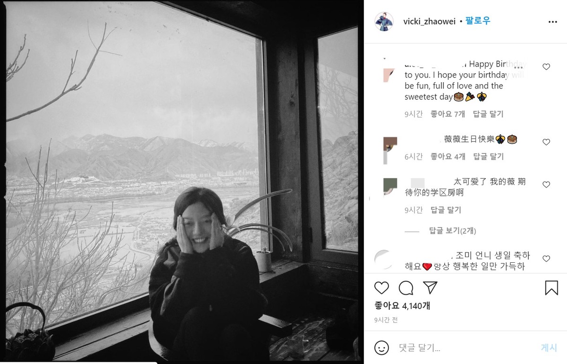Save post with the bookmark icon
Image resolution: width=567 pixels, height=364 pixels.
click(x=551, y=288)
